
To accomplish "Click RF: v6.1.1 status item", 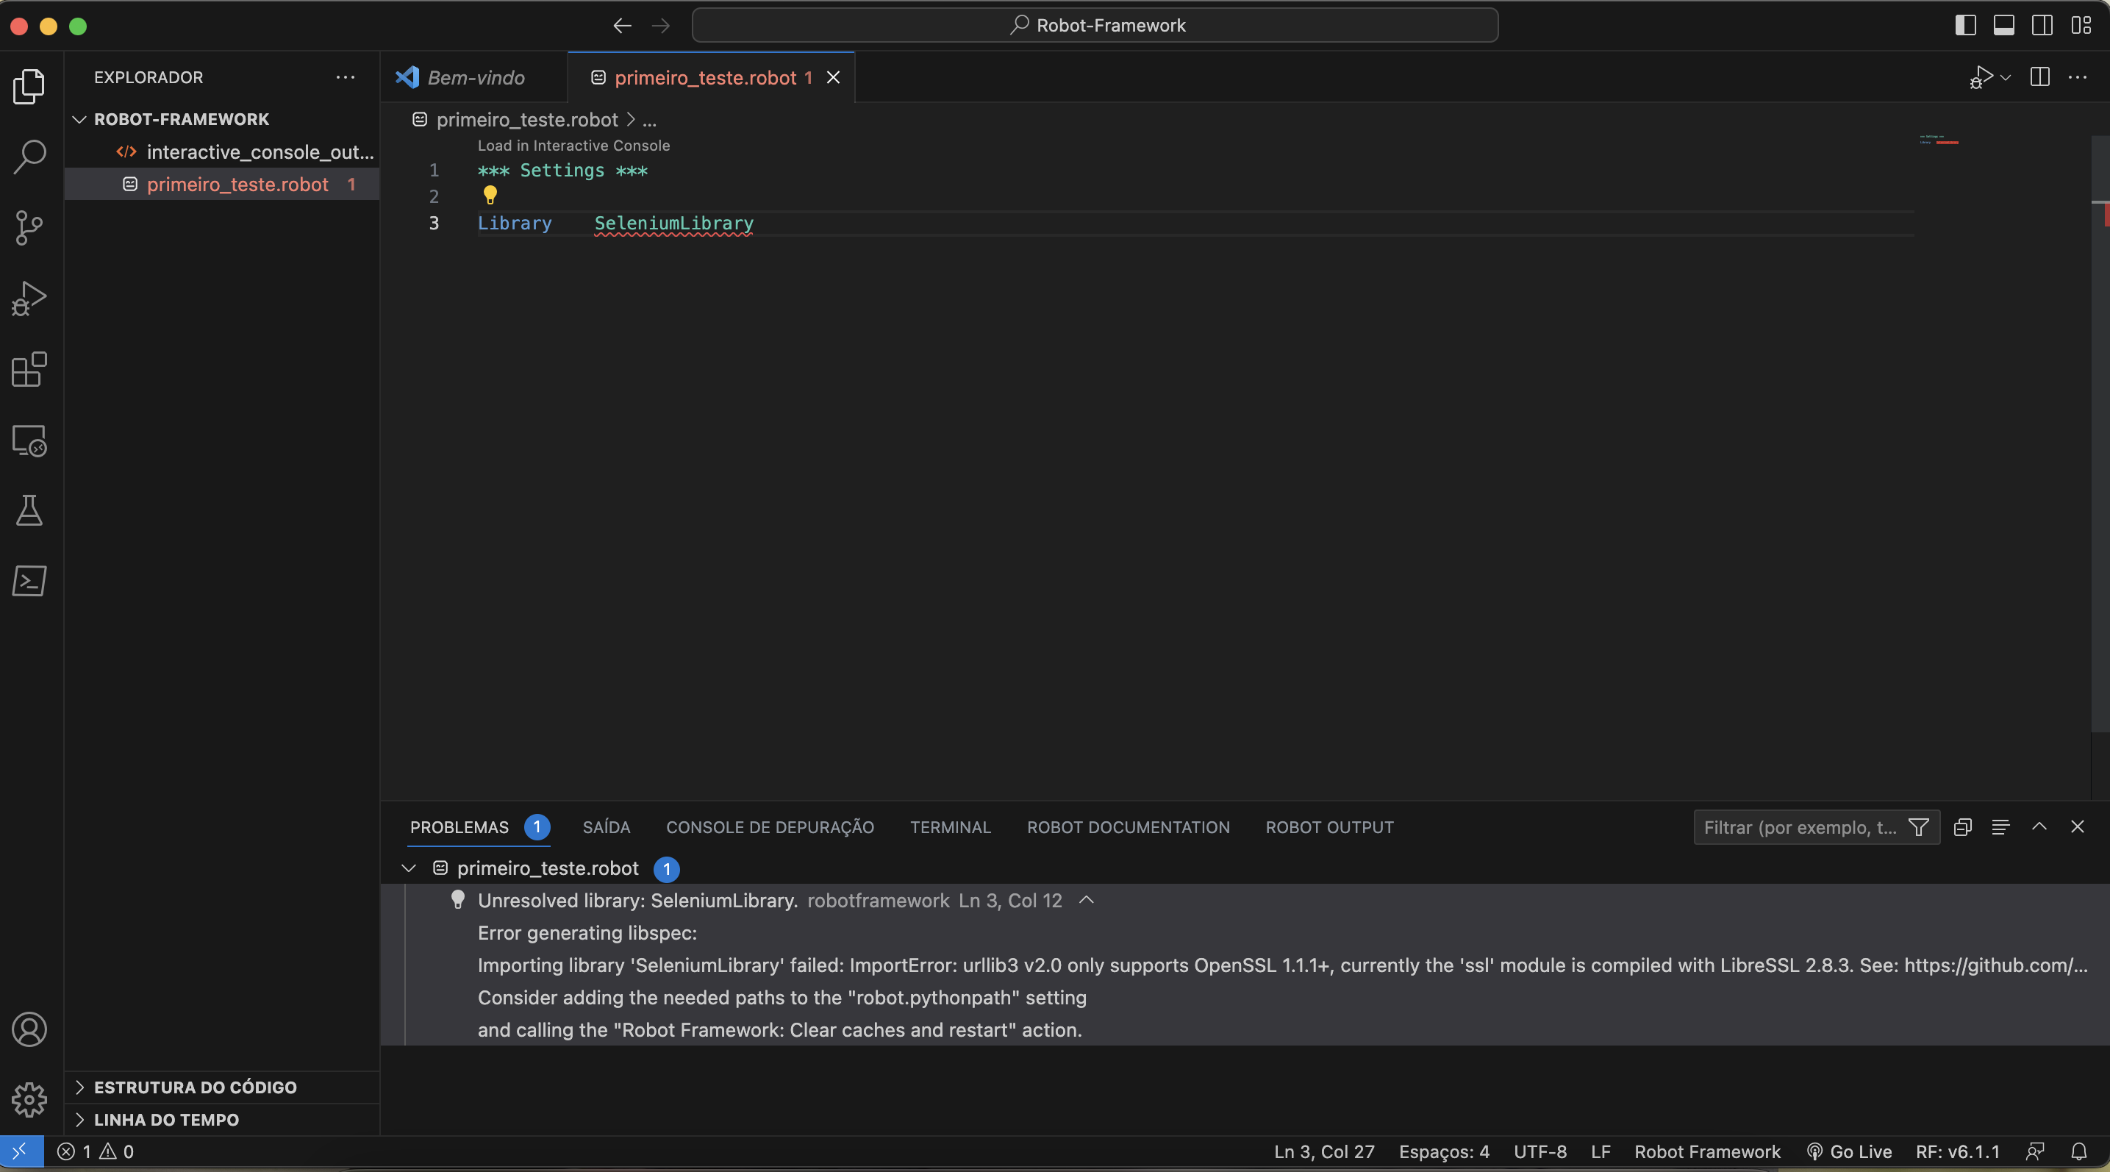I will click(1958, 1151).
